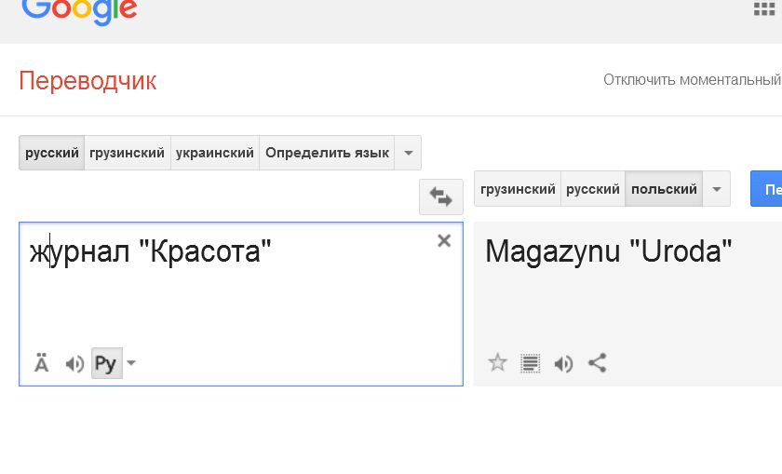Listen to the Polish translation

(563, 363)
